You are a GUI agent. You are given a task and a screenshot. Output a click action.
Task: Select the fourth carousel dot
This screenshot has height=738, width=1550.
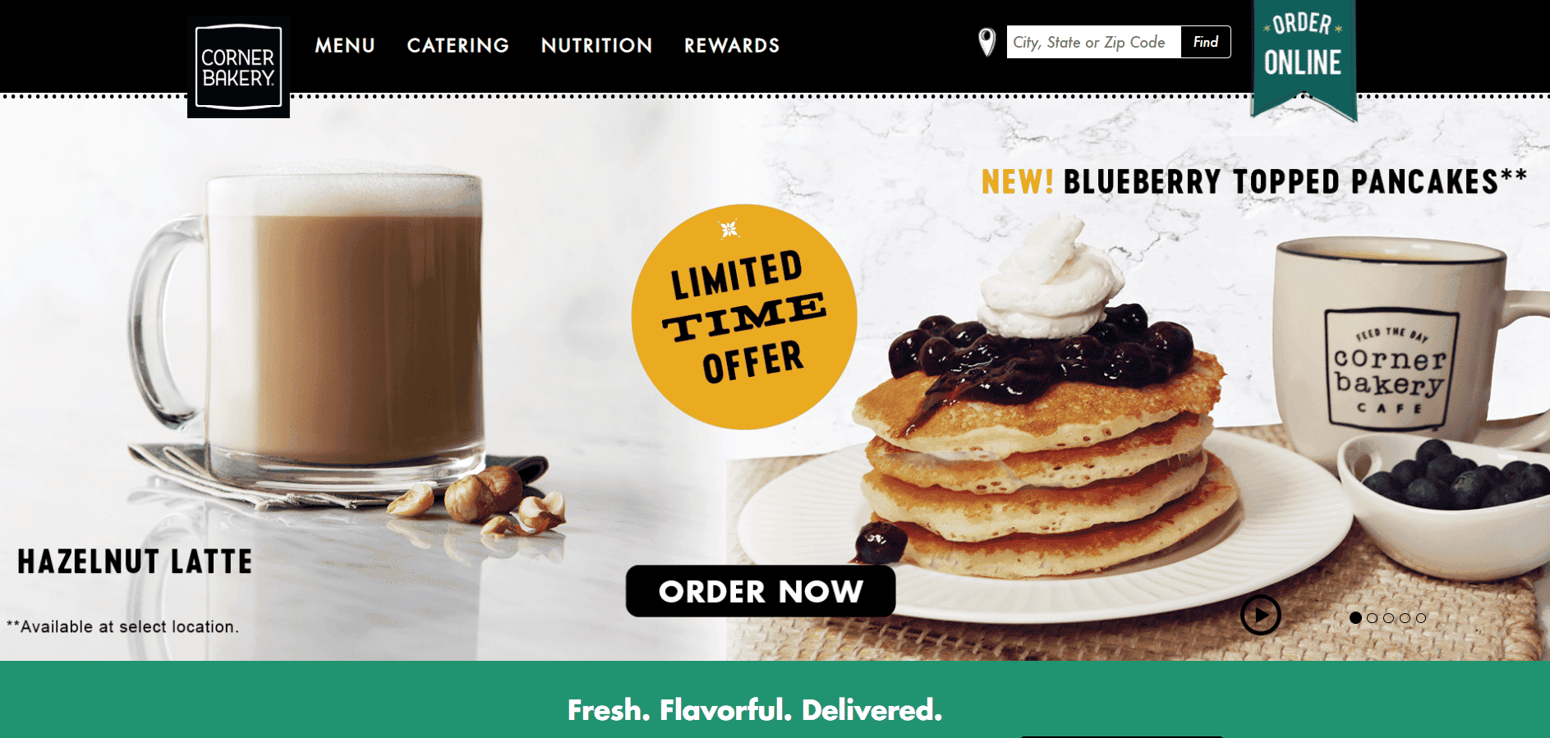click(x=1405, y=618)
